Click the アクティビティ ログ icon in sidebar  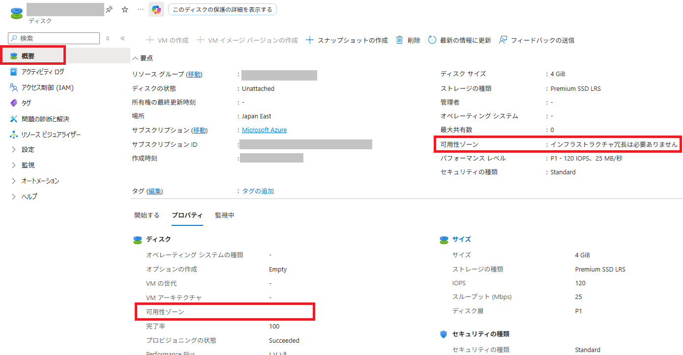[14, 72]
